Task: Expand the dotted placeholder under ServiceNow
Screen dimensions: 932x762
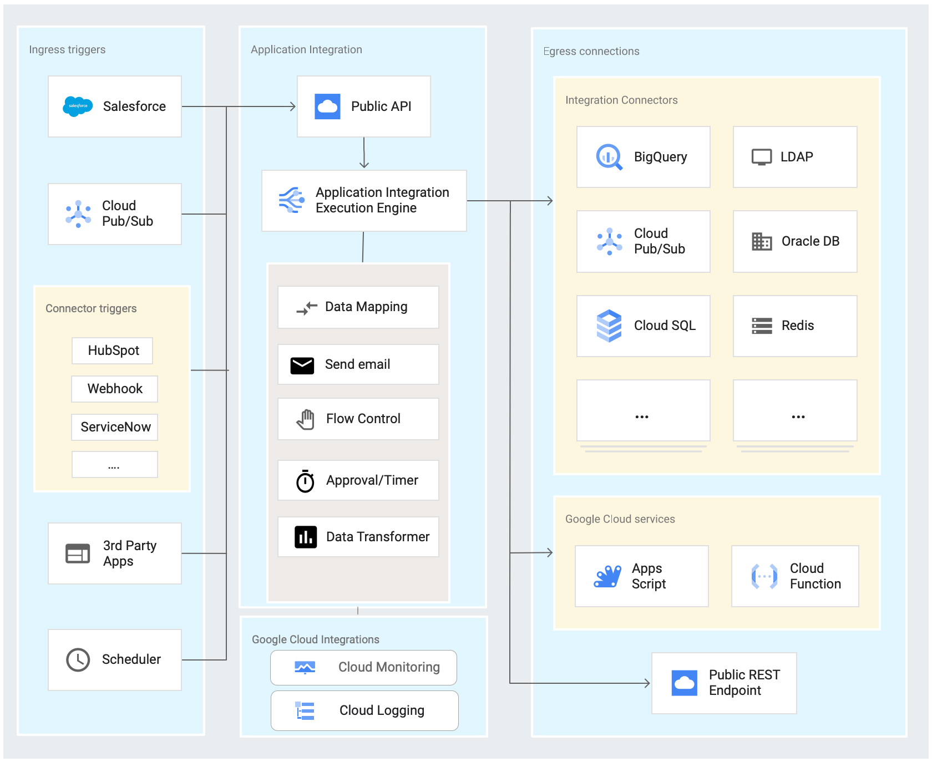Action: 114,465
